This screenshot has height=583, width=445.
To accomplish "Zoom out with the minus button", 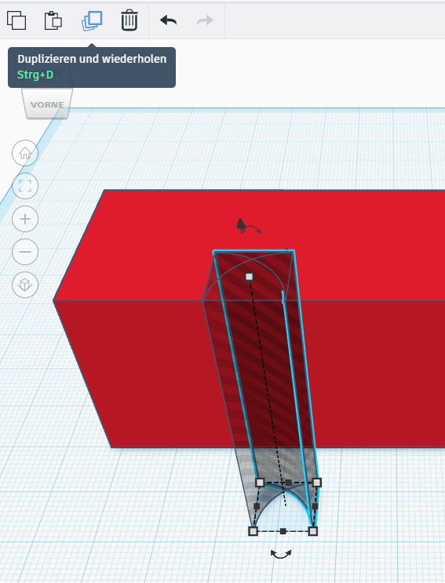I will [25, 252].
